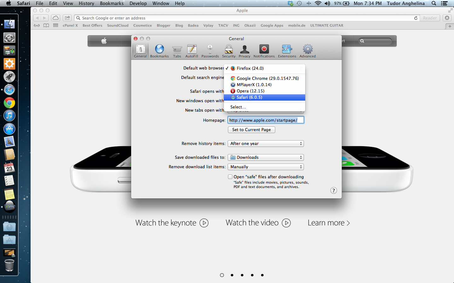This screenshot has width=454, height=283.
Task: Click the Watch the video link
Action: (x=258, y=223)
